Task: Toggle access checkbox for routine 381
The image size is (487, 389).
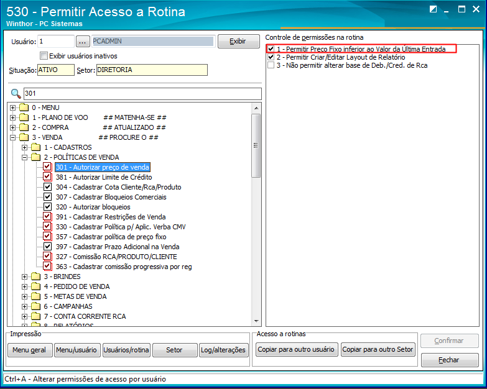Action: [47, 177]
